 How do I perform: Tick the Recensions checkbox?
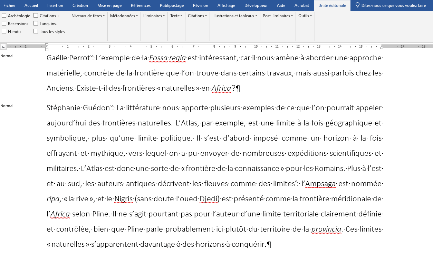click(x=4, y=23)
